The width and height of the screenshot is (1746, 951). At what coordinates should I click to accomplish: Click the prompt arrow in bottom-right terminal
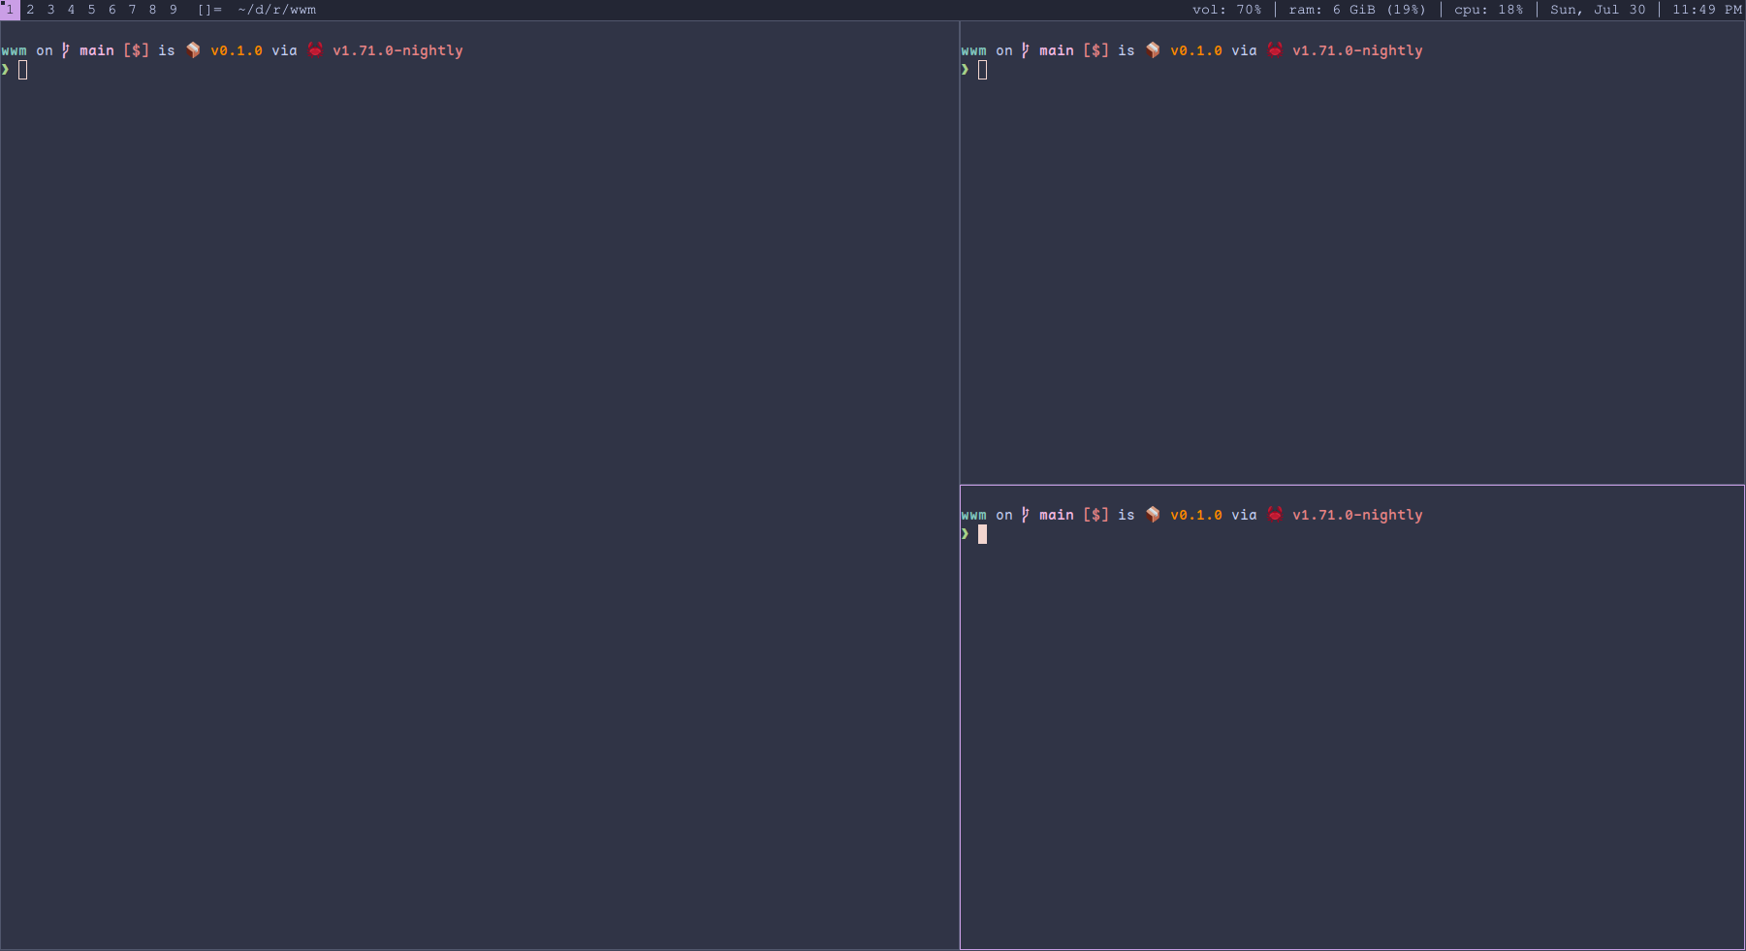pyautogui.click(x=965, y=534)
